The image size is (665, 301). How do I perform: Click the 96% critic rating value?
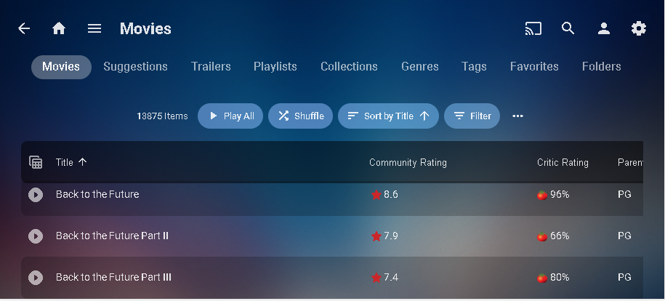(x=560, y=194)
